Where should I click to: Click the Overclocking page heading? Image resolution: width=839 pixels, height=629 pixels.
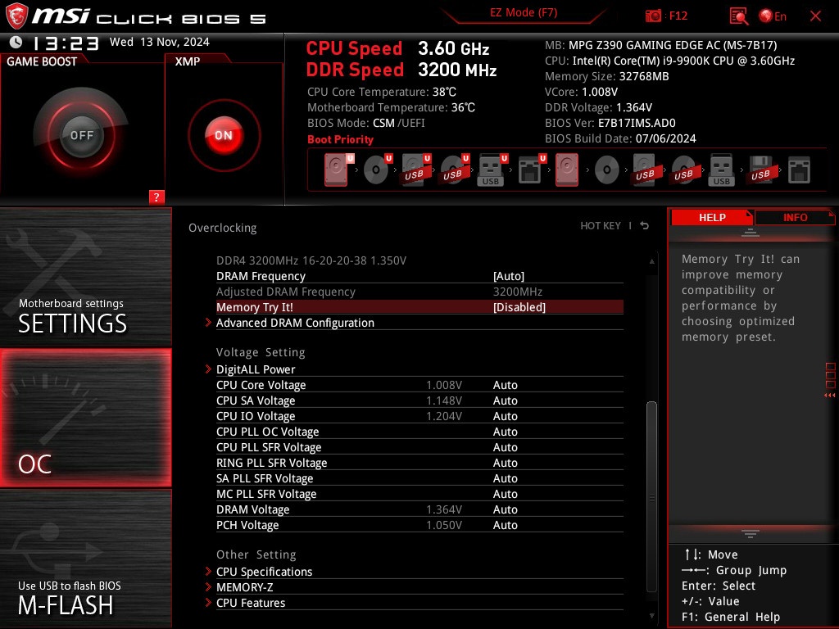click(x=222, y=228)
